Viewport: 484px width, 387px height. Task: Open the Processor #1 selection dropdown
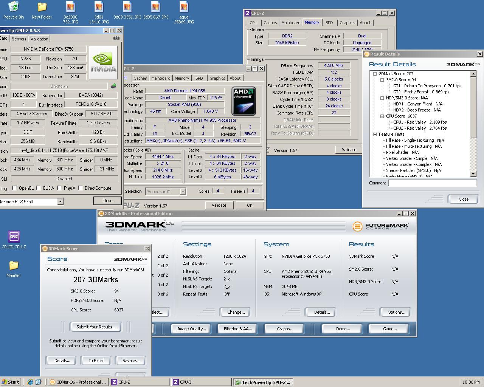click(x=183, y=192)
